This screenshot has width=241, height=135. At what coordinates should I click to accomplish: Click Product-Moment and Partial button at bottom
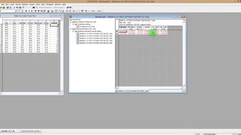[31, 131]
